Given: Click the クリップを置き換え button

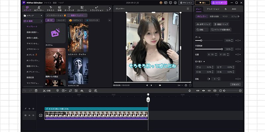Looking at the screenshot, I should (x=221, y=30).
